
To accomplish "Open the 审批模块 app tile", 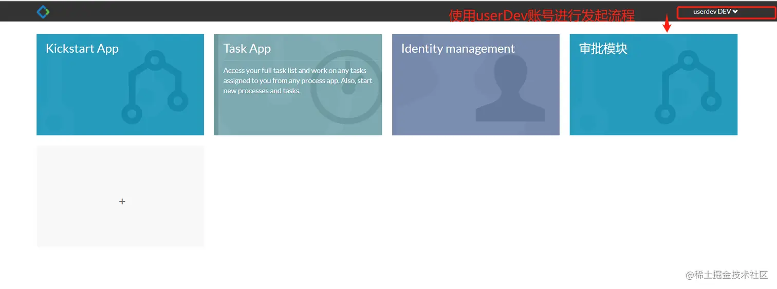I will pyautogui.click(x=654, y=85).
